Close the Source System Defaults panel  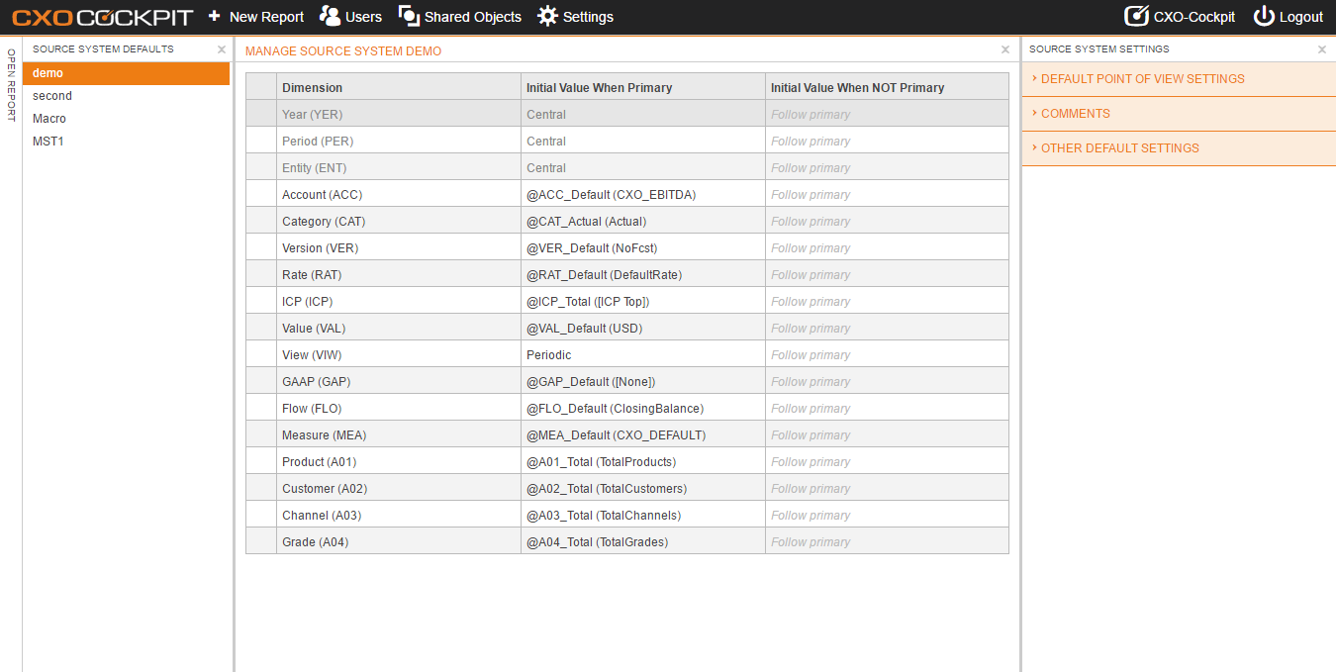[222, 48]
